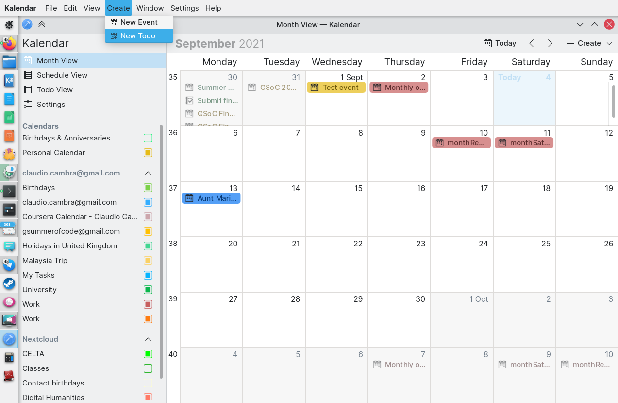Image resolution: width=618 pixels, height=403 pixels.
Task: Open the Settings menu in menu bar
Action: point(184,8)
